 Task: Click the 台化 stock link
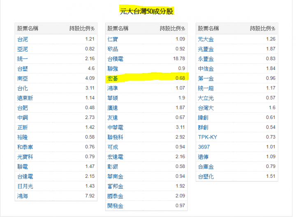(23, 88)
